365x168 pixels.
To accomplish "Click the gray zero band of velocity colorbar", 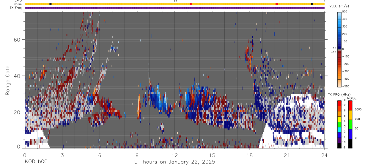I will click(x=339, y=50).
